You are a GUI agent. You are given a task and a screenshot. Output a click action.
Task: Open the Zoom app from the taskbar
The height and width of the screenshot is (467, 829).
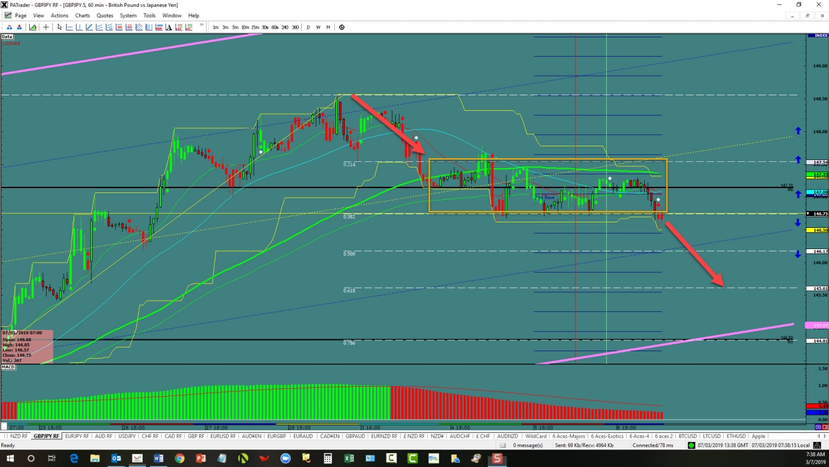285,458
